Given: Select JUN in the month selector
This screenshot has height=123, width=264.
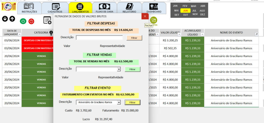Looking at the screenshot, I should coord(185,10).
